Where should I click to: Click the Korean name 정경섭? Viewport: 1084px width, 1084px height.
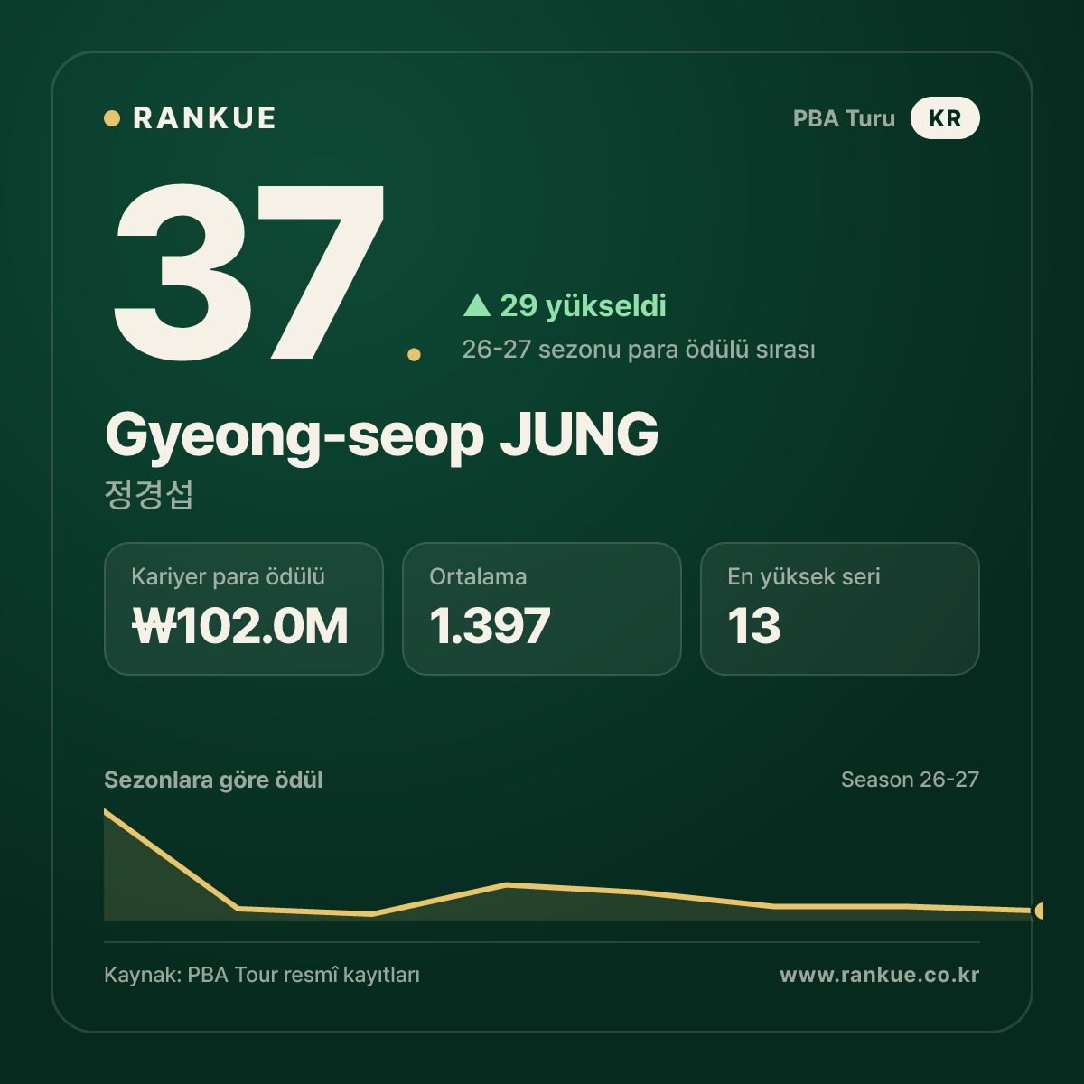(149, 494)
